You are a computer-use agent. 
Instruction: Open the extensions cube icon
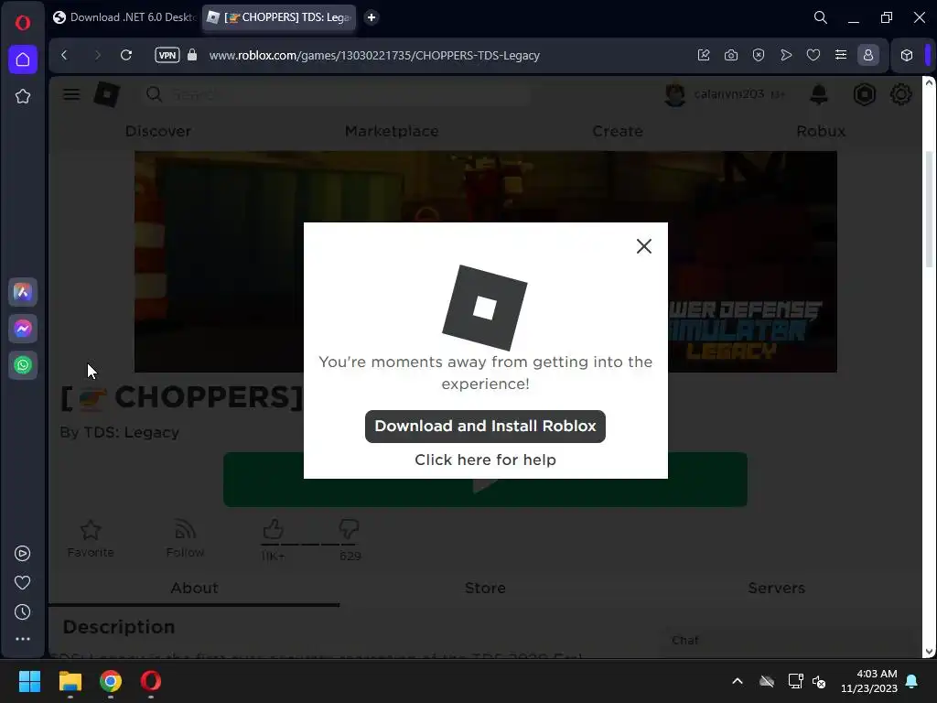point(907,55)
